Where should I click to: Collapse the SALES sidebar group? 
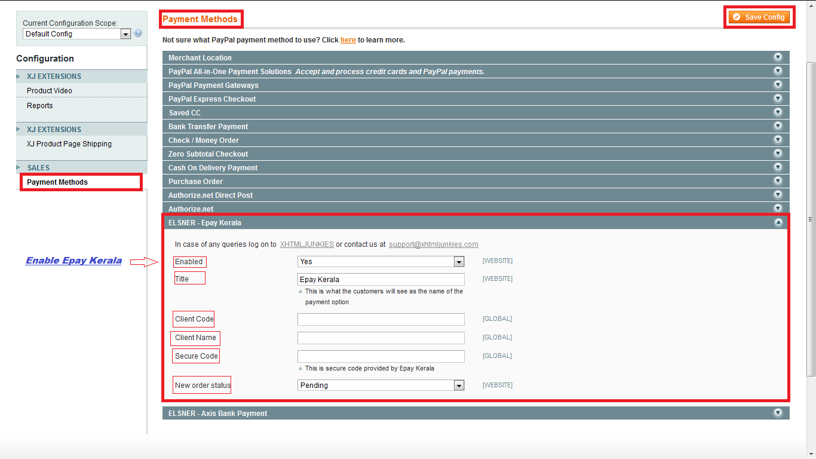82,168
